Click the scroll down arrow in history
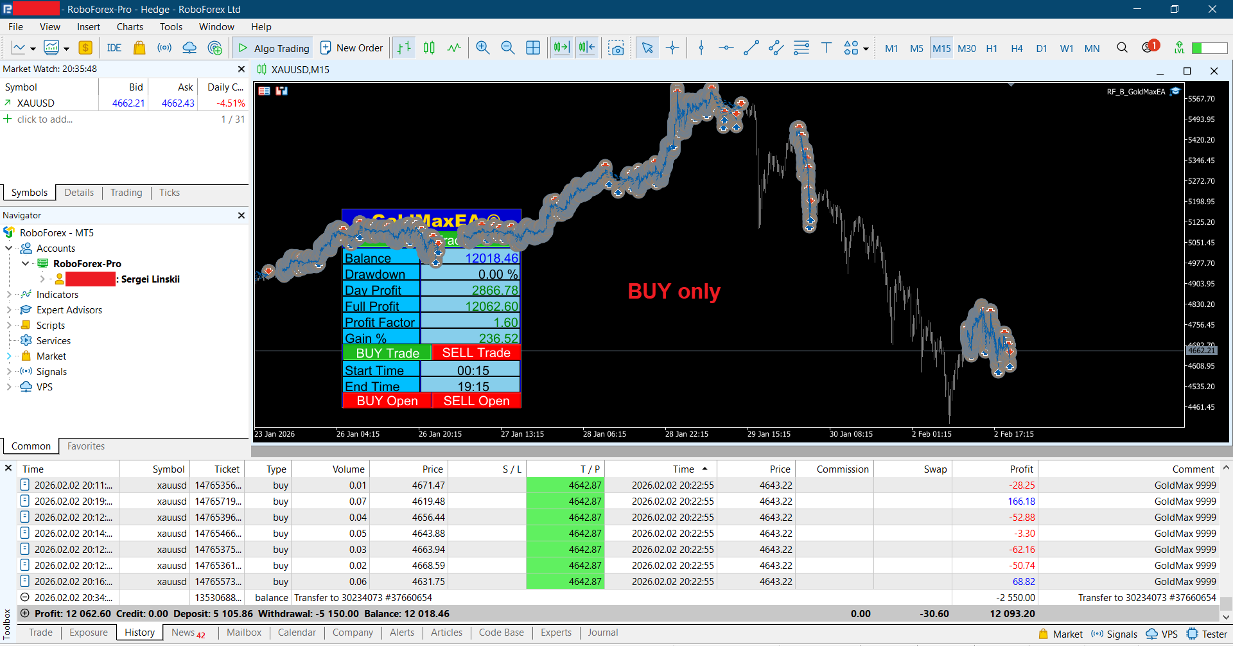Viewport: 1233px width, 646px height. tap(1226, 616)
